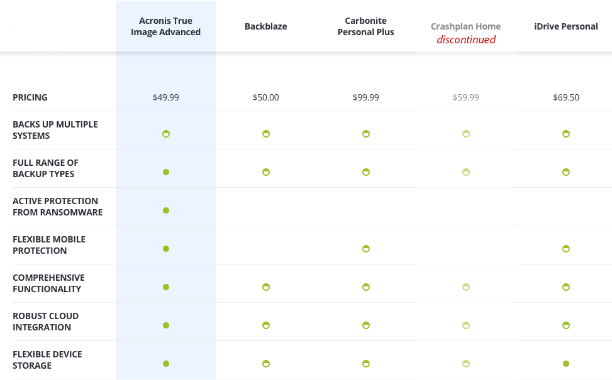Click the ROBUST CLOUD INTEGRATION label
The width and height of the screenshot is (612, 380).
46,322
